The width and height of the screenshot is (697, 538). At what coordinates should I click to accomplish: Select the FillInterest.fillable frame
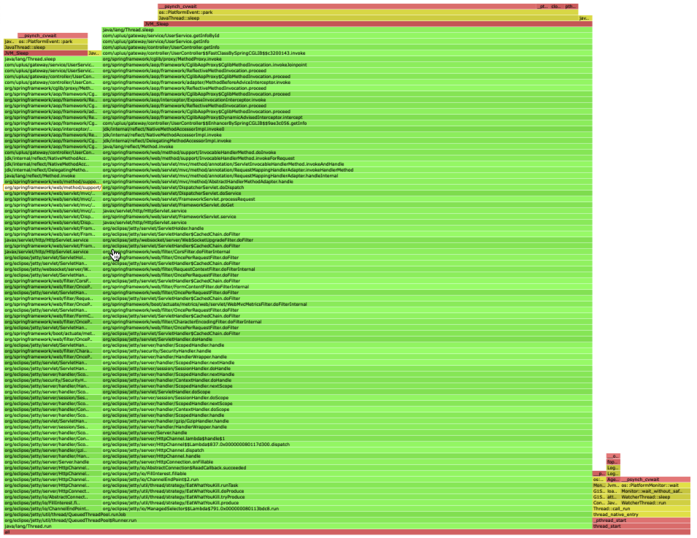pyautogui.click(x=347, y=474)
